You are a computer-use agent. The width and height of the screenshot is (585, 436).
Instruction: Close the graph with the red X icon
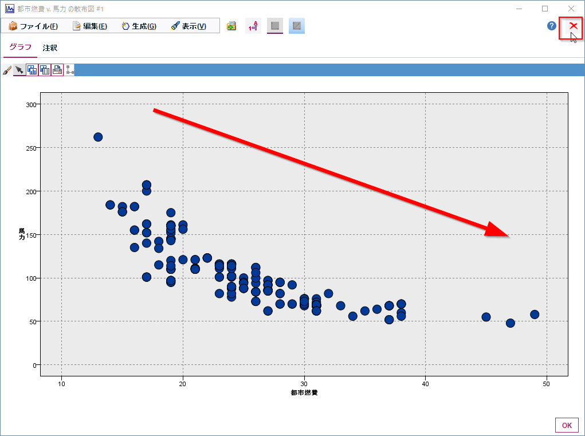pyautogui.click(x=573, y=26)
